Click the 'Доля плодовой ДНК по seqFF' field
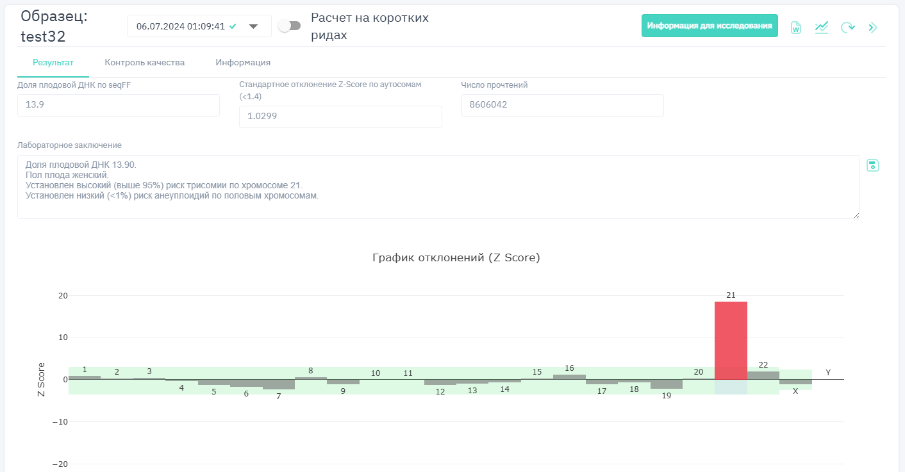The image size is (905, 472). [119, 105]
